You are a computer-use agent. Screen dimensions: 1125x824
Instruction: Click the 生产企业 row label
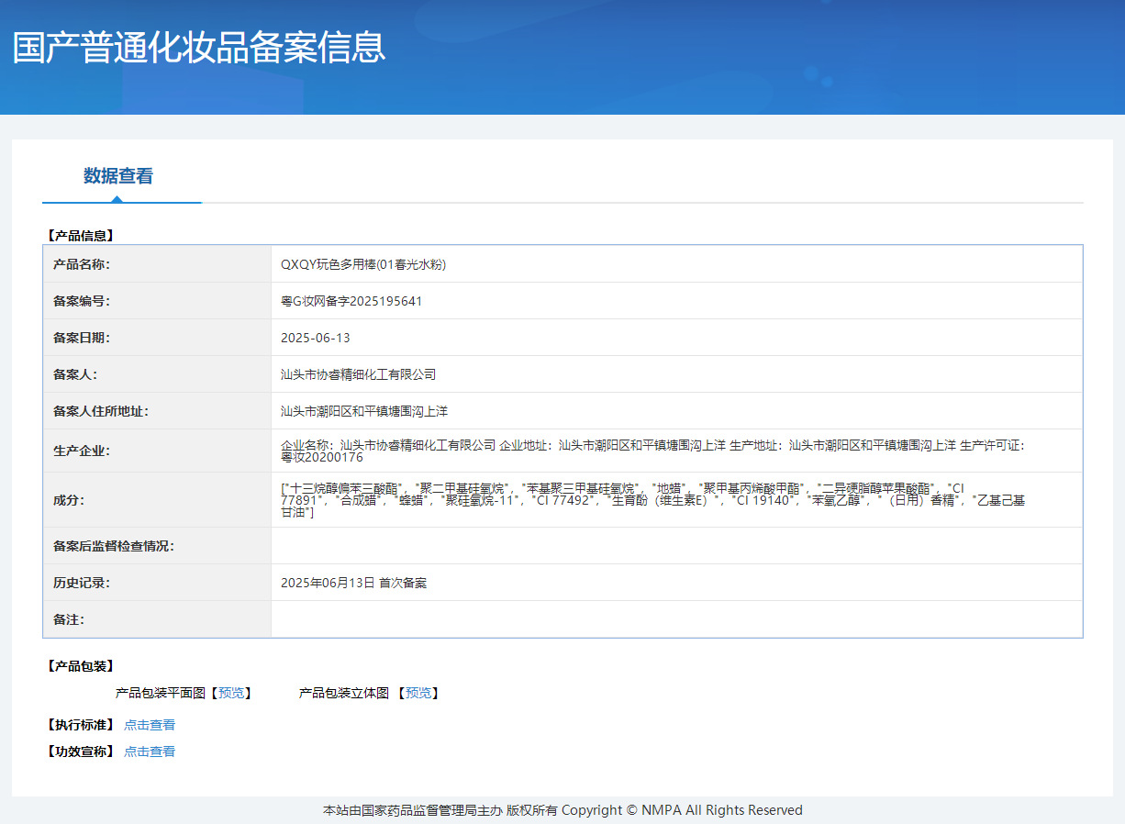coord(82,451)
